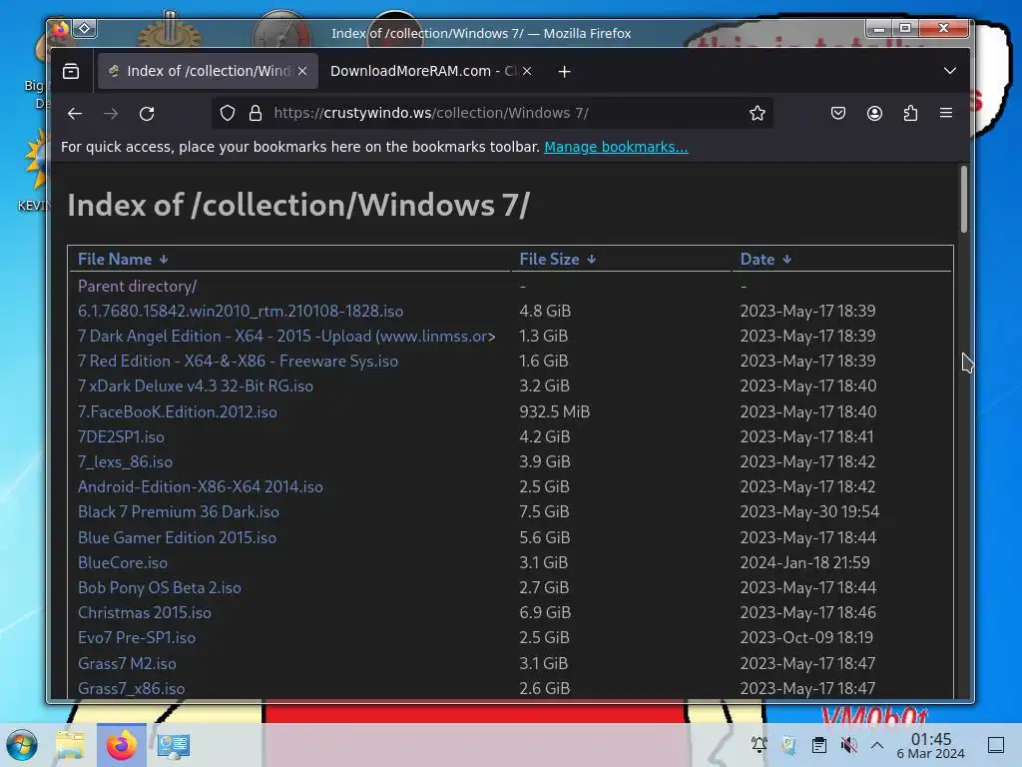The image size is (1022, 767).
Task: Open the Extensions panel
Action: click(910, 114)
